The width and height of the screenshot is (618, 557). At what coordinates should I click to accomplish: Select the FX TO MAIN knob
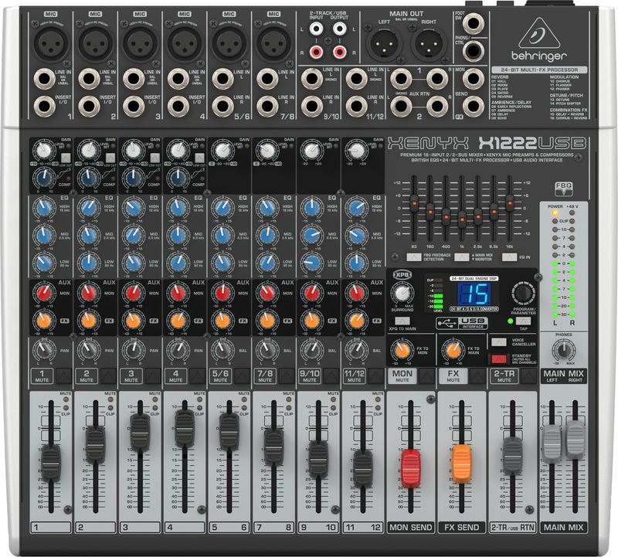point(453,350)
